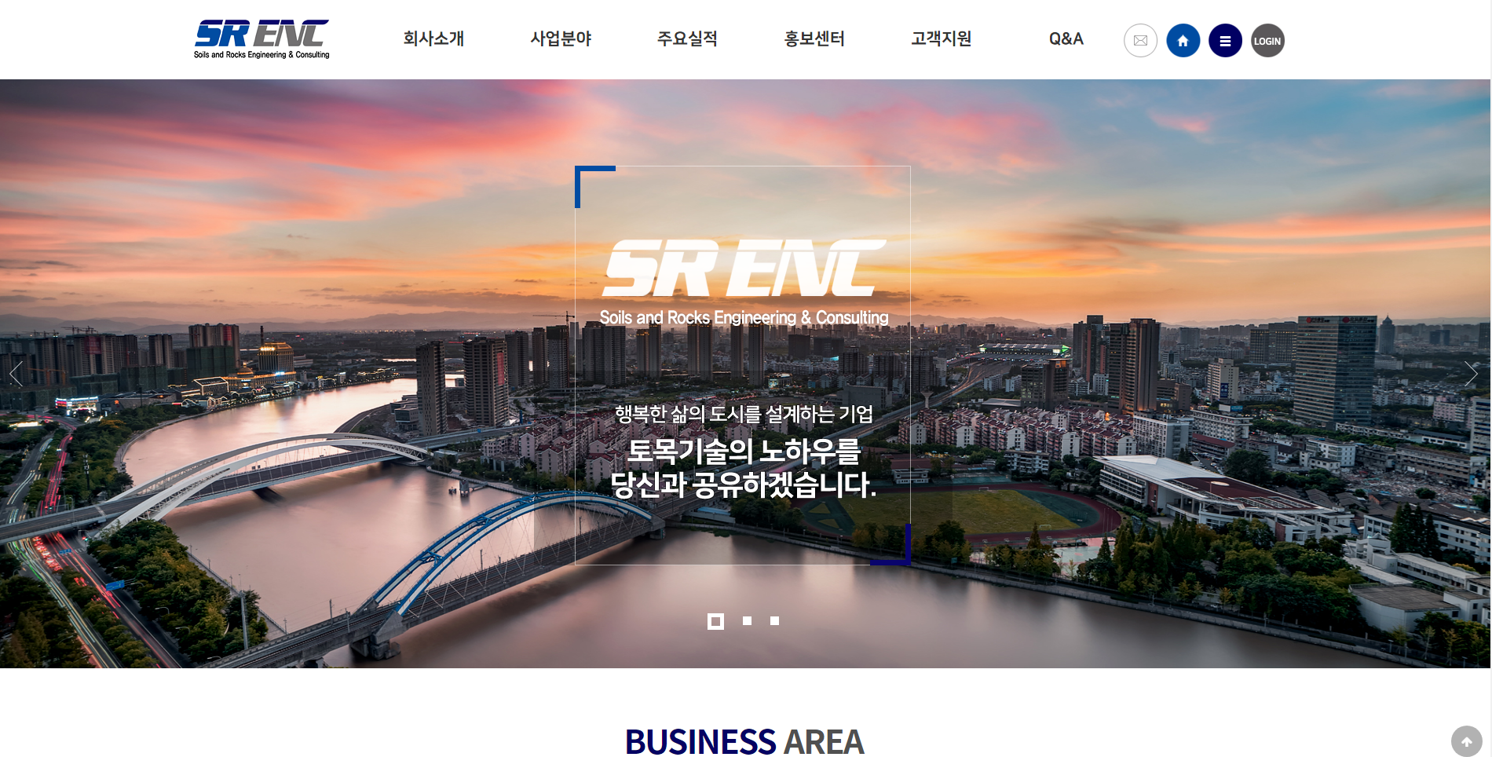Open the 홍보센터 menu
The image size is (1492, 757).
tap(814, 38)
